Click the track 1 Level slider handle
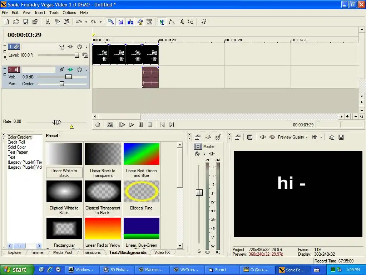 click(x=77, y=55)
